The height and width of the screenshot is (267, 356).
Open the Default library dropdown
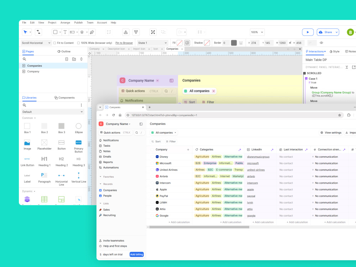point(53,112)
